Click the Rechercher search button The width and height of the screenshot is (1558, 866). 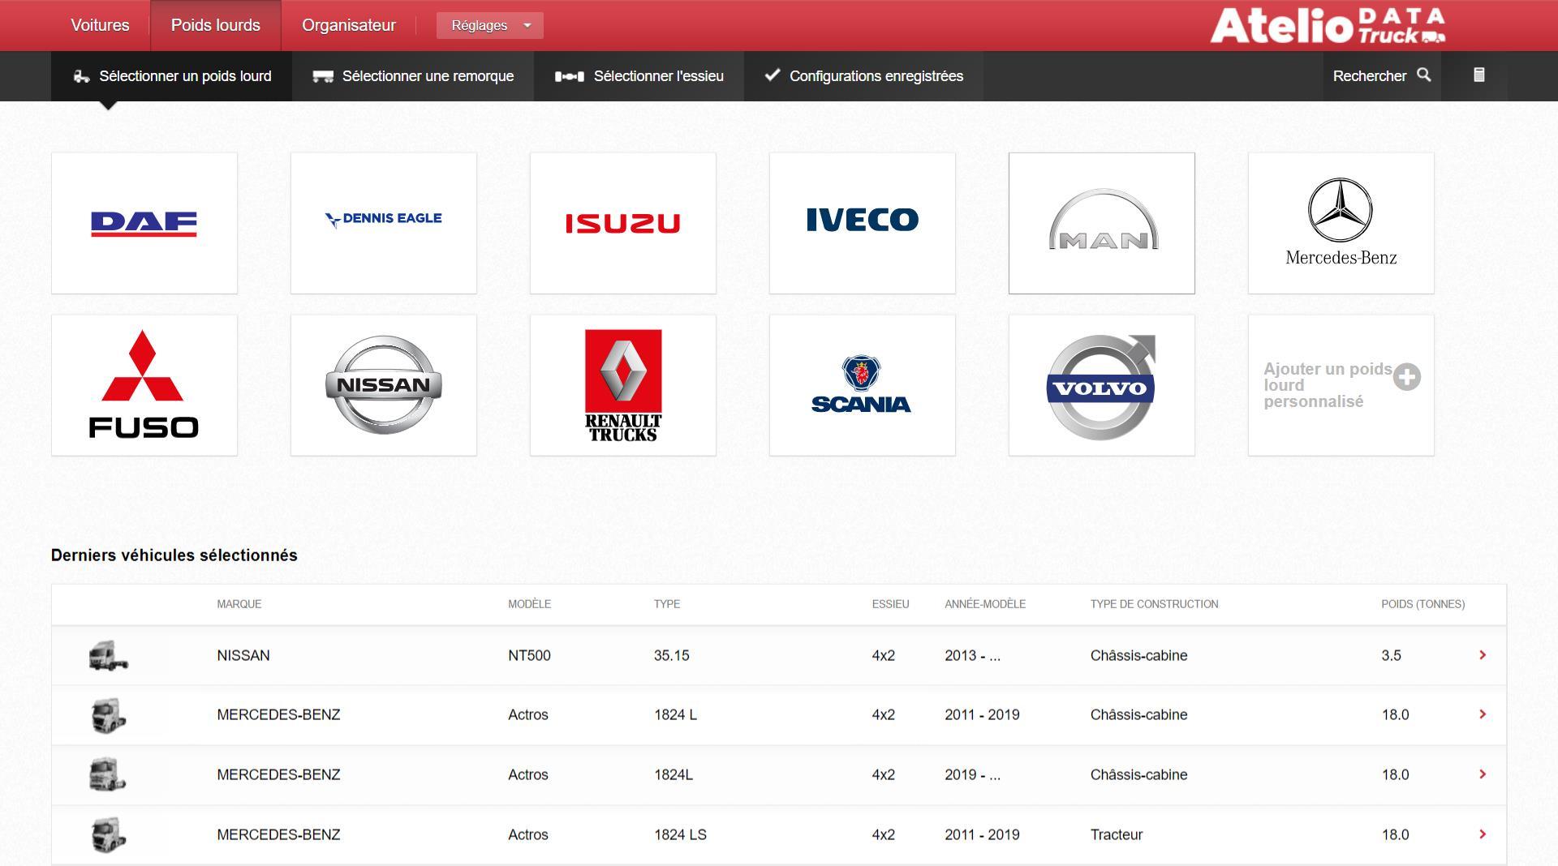pyautogui.click(x=1382, y=76)
